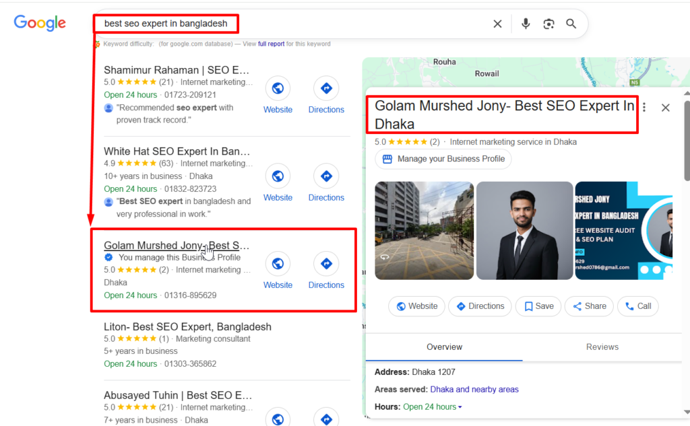Viewport: 690px width, 426px height.
Task: Save Golam Murshed's listing with the bookmark icon
Action: 538,306
